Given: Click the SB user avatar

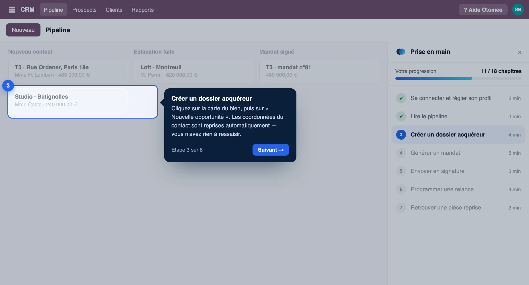Looking at the screenshot, I should click(518, 10).
